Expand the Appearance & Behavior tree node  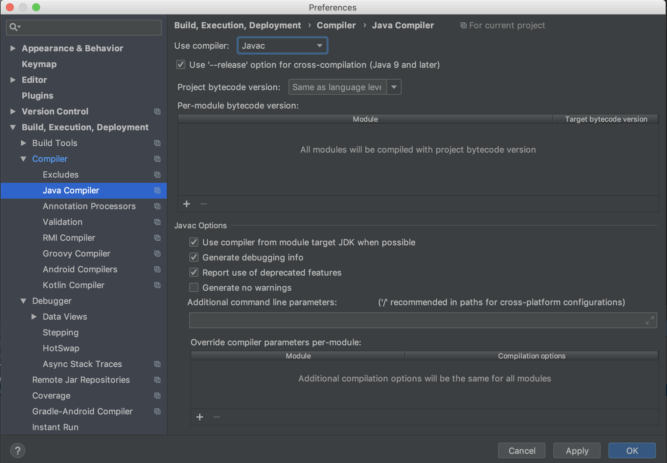click(x=13, y=48)
